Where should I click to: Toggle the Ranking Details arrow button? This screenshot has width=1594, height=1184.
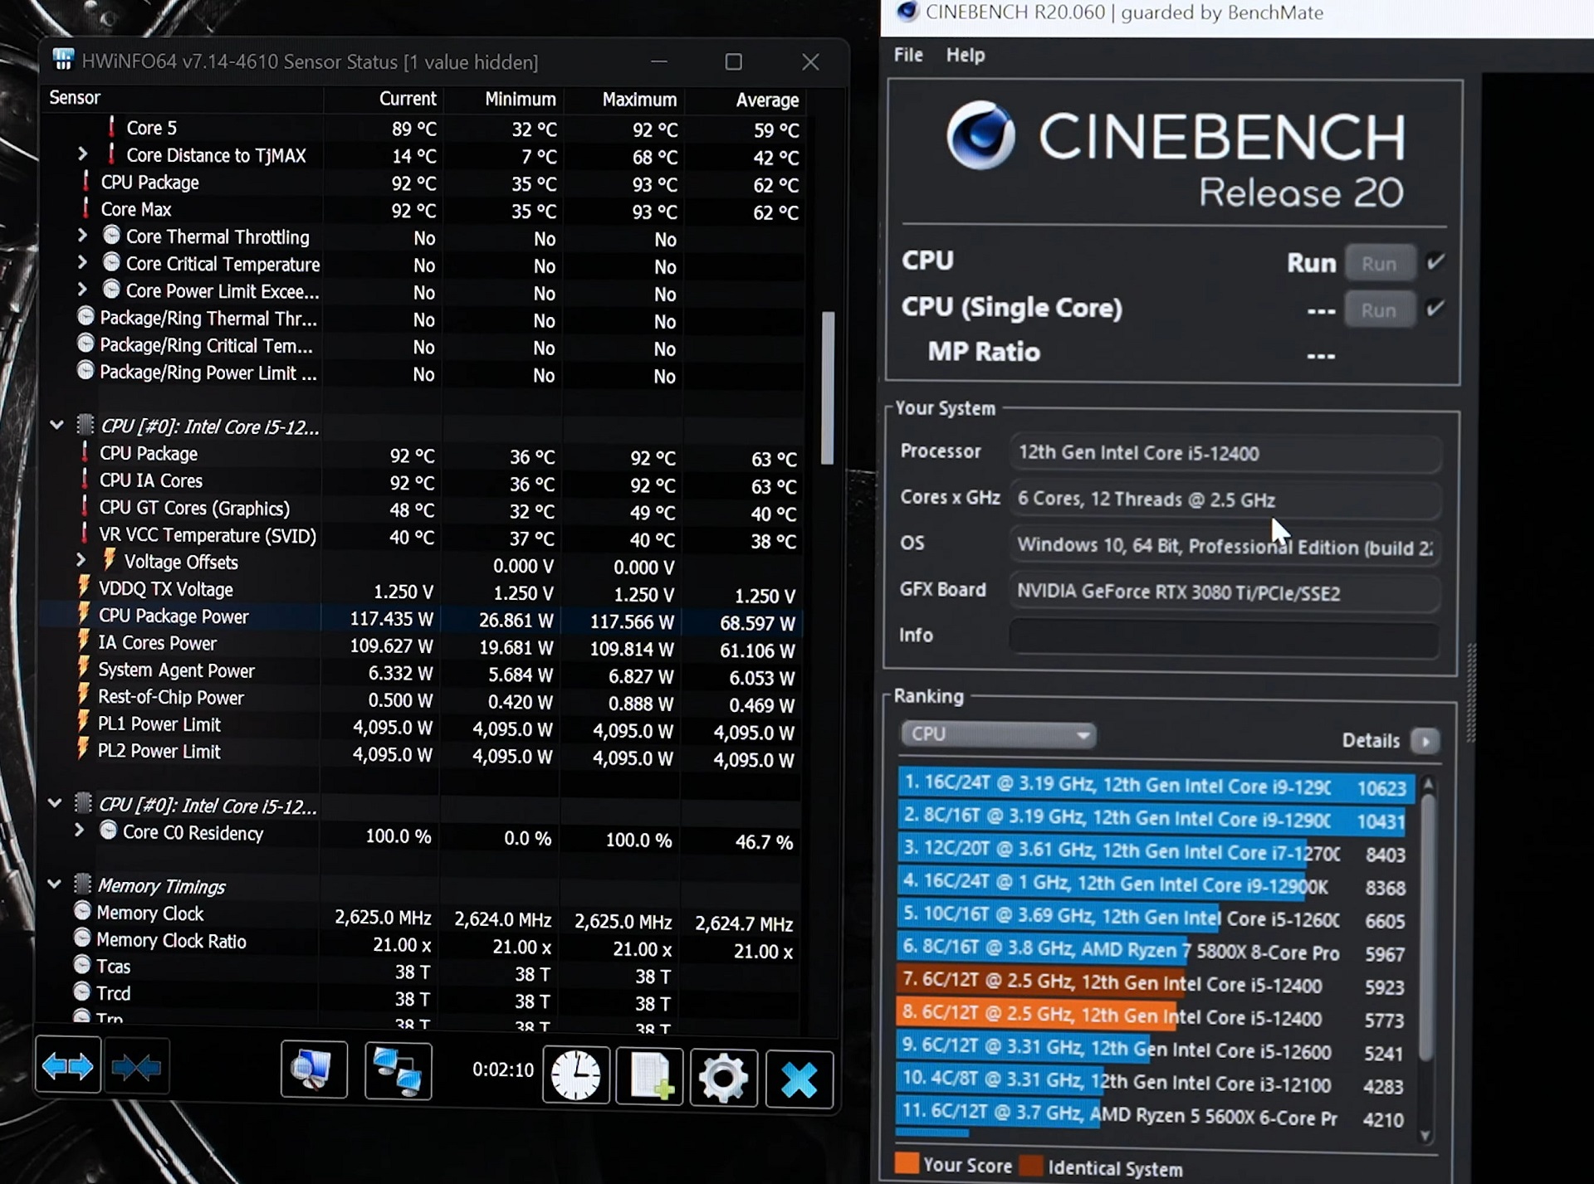point(1425,741)
